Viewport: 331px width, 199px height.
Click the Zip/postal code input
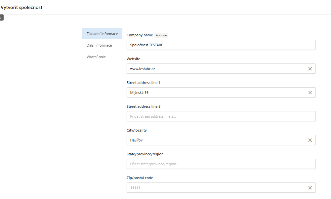[x=221, y=188]
